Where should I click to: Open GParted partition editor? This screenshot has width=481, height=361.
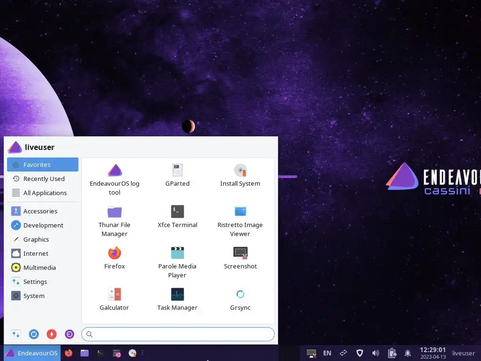(177, 175)
